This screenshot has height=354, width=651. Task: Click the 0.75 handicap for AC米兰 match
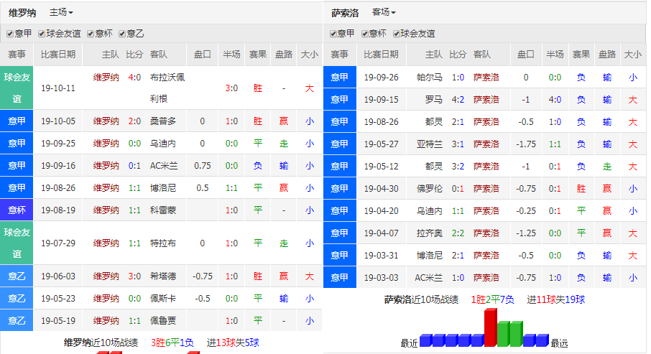tap(202, 166)
